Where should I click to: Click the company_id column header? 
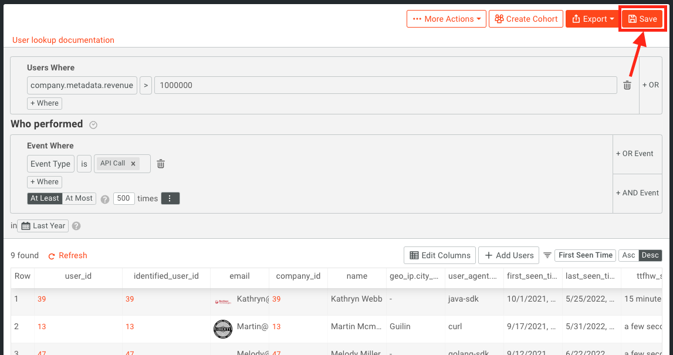click(298, 276)
